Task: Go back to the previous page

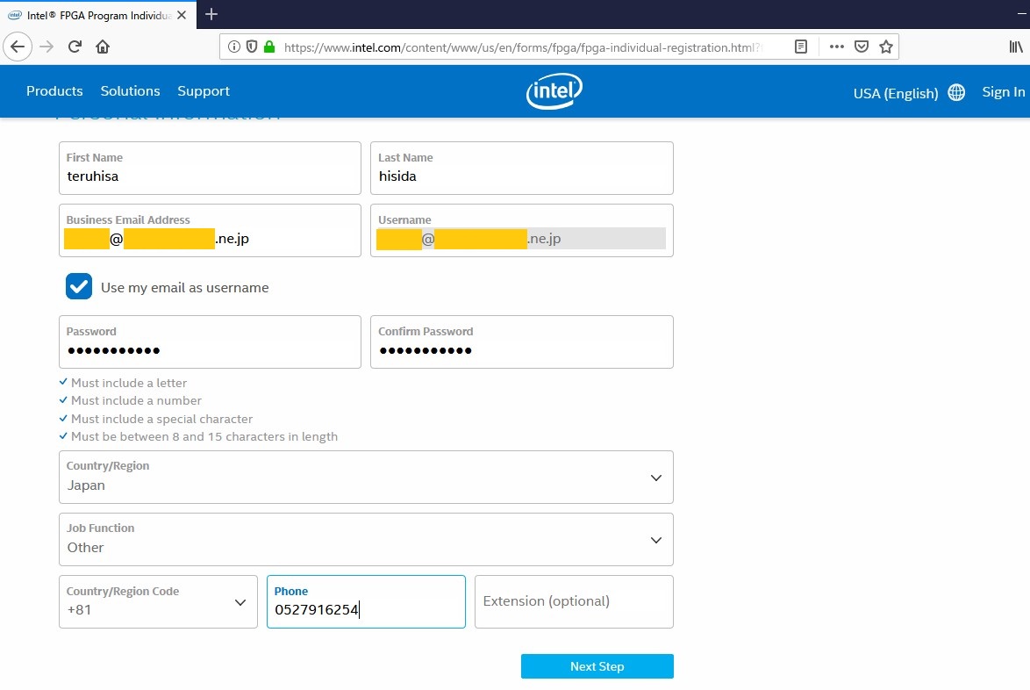Action: pos(18,47)
